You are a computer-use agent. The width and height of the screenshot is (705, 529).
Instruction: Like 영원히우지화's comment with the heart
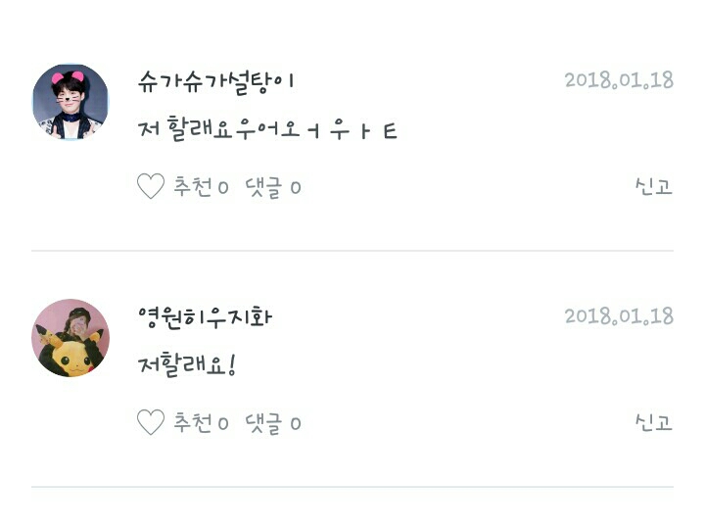151,422
